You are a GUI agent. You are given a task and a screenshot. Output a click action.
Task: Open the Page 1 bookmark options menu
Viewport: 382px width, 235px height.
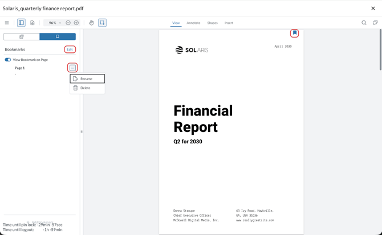72,68
